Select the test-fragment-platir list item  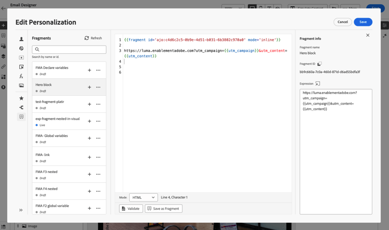pos(69,104)
